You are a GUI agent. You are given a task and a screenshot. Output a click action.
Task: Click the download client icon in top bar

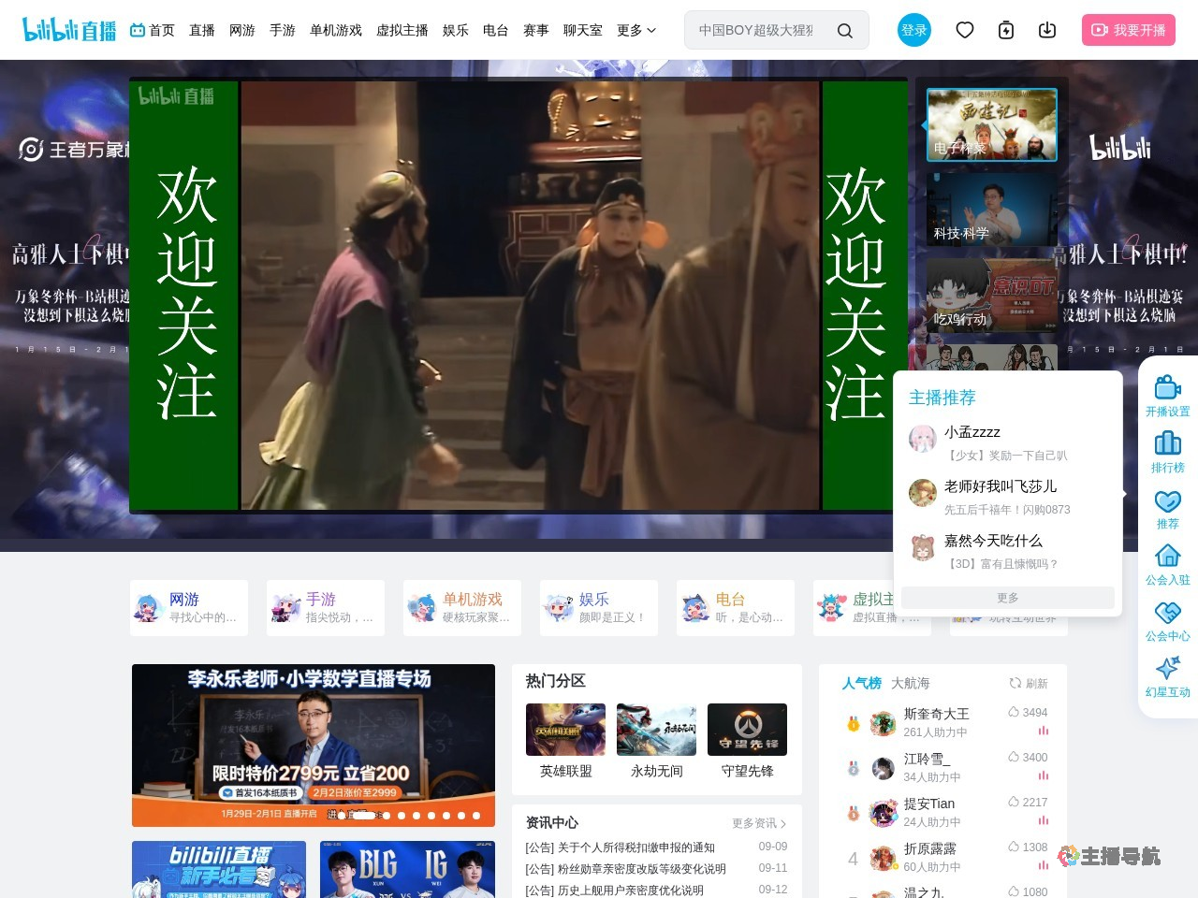(x=1047, y=30)
